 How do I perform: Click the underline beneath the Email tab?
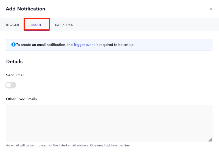pyautogui.click(x=36, y=31)
